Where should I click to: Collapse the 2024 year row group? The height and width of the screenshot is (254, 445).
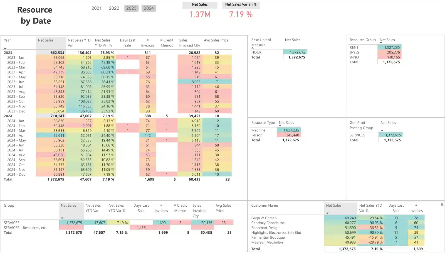click(8, 116)
